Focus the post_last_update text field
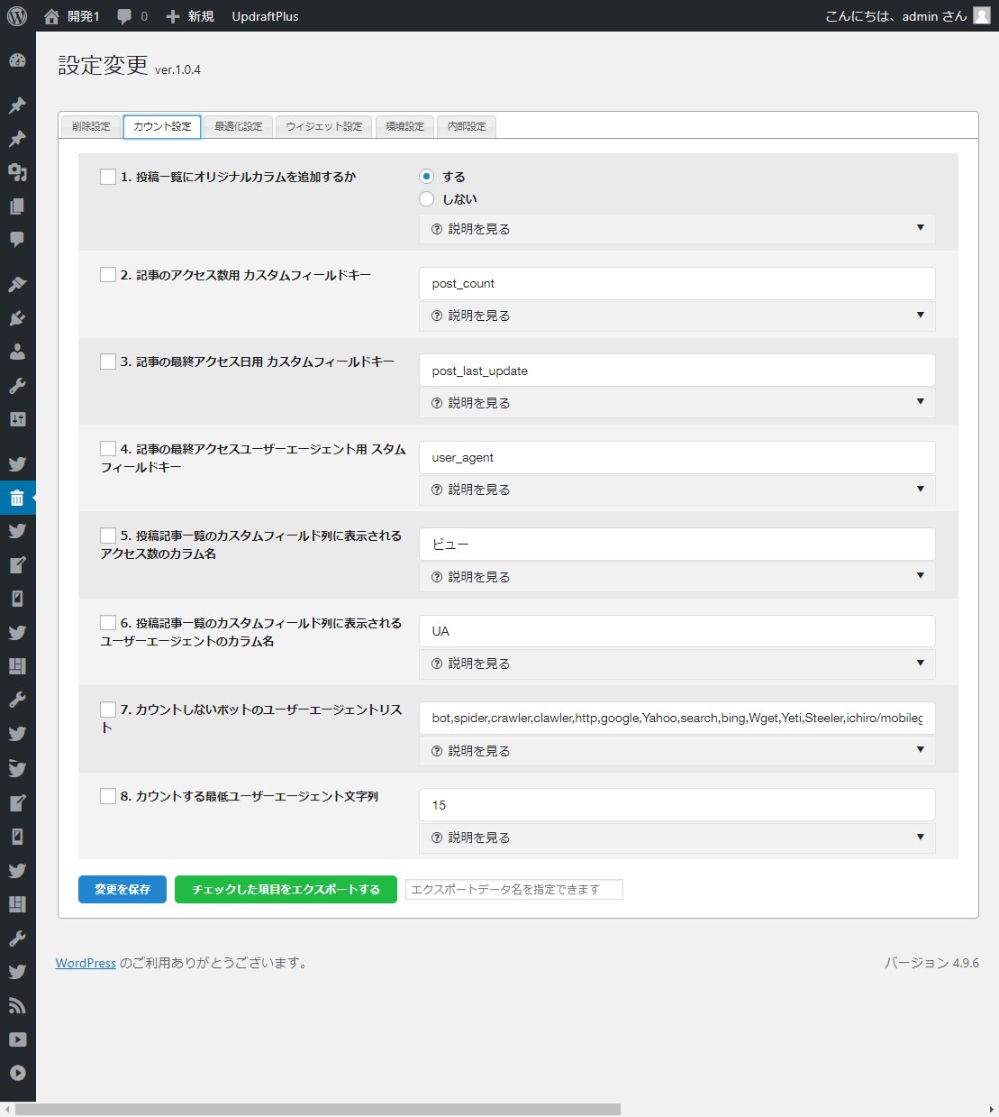The height and width of the screenshot is (1117, 999). 677,371
